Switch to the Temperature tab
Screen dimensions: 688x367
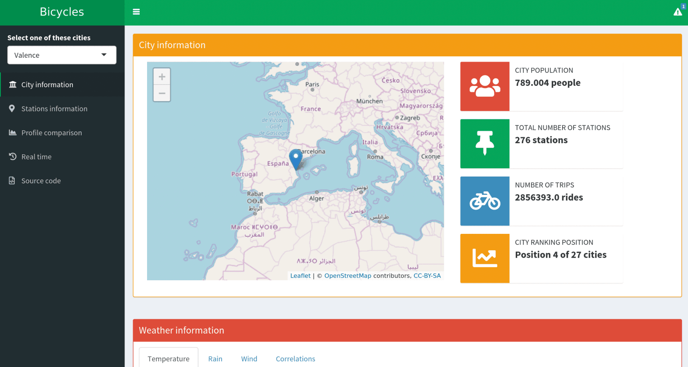(168, 358)
